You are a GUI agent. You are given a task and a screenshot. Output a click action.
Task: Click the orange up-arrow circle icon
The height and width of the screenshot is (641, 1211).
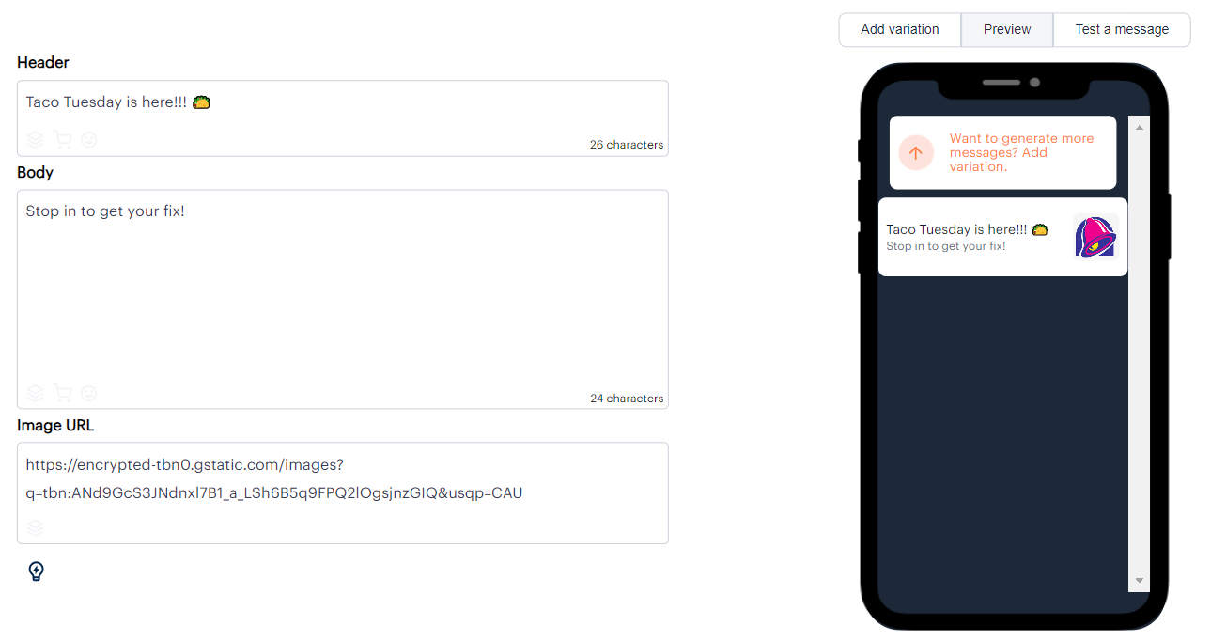tap(916, 152)
